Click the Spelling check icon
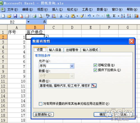Viewport: 140px width, 123px height. [x=48, y=16]
